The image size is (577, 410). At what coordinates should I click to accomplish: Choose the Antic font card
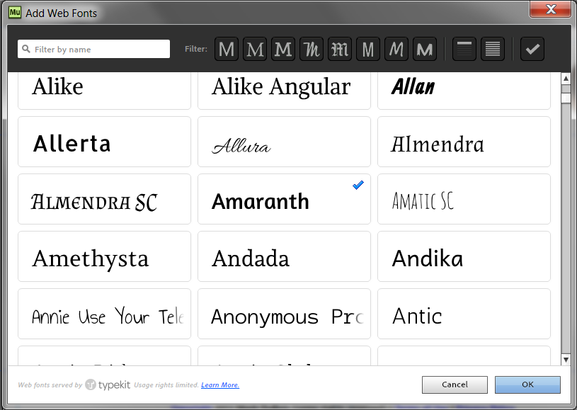464,314
